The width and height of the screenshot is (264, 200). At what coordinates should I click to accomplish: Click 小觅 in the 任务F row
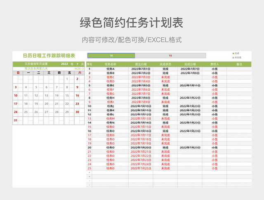(x=214, y=90)
